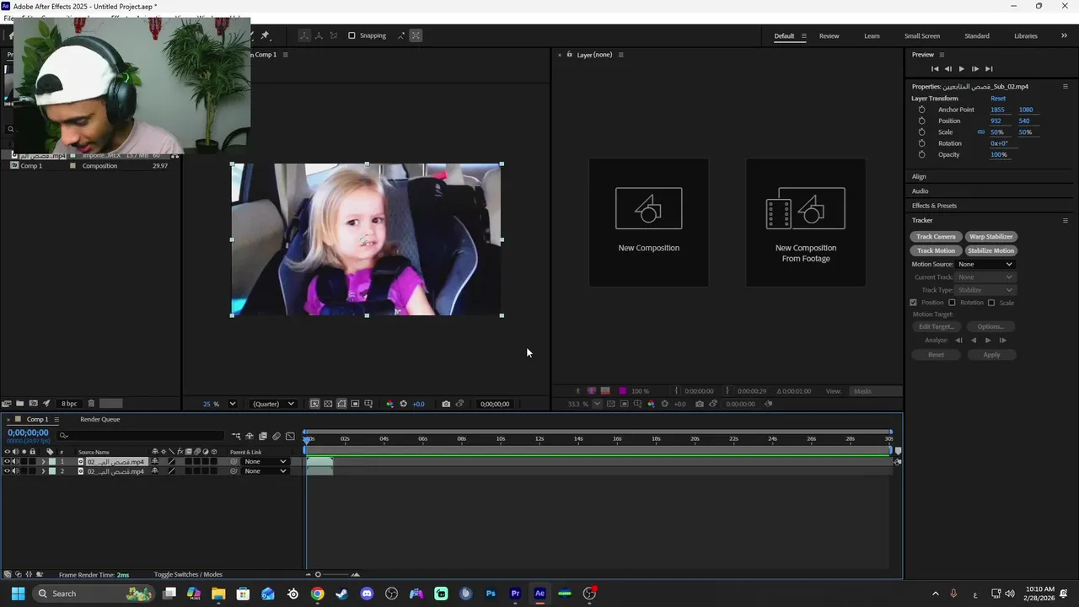
Task: Toggle Scale constrain proportions link
Action: (980, 132)
